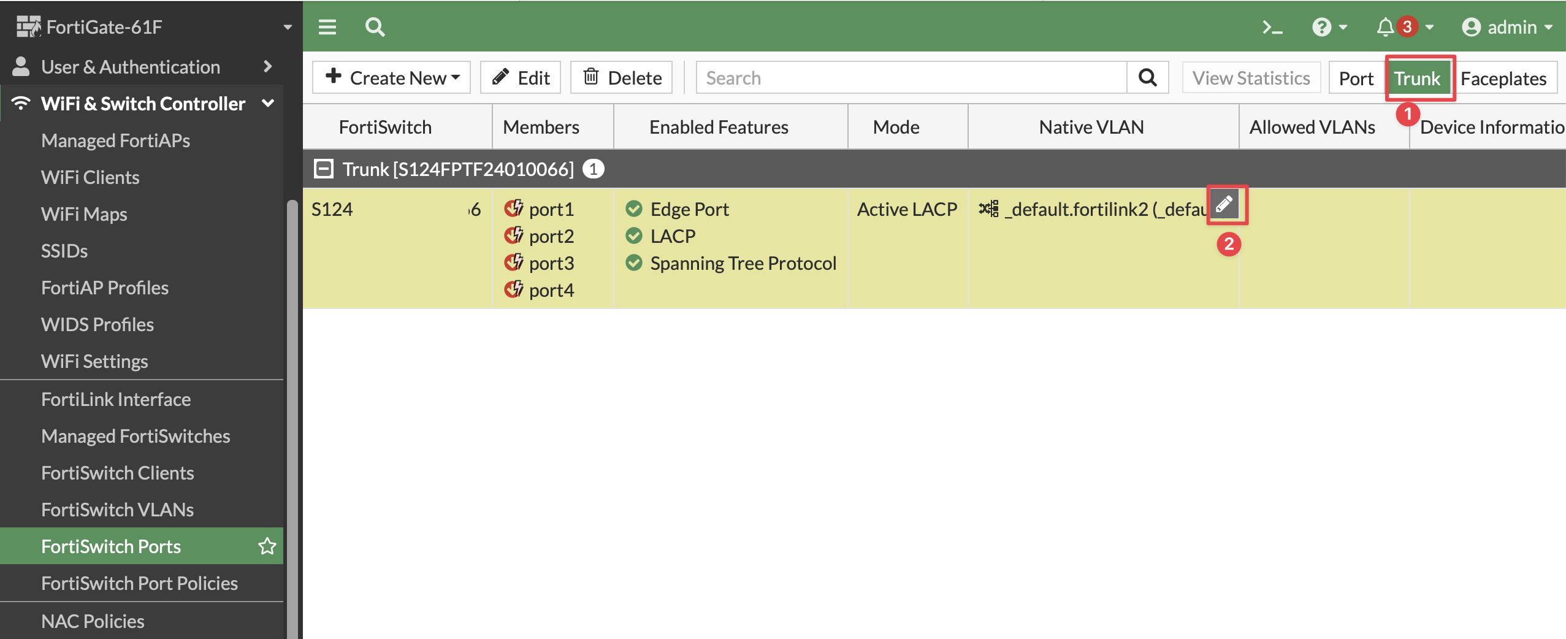Toggle the hamburger navigation menu icon
Viewport: 1566px width, 639px height.
[x=327, y=27]
